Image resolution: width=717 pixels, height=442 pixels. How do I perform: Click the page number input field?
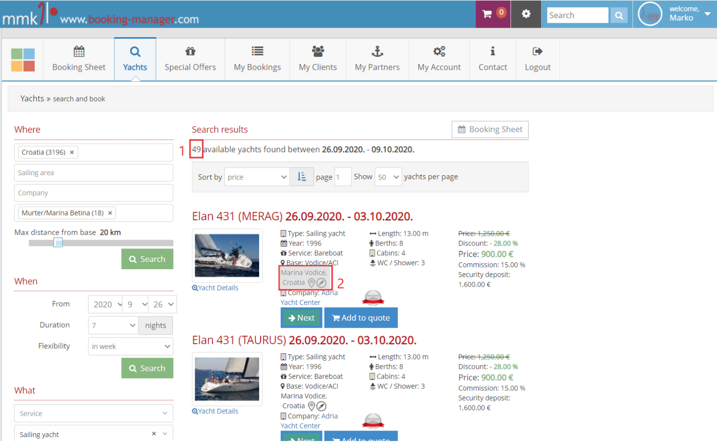[343, 177]
